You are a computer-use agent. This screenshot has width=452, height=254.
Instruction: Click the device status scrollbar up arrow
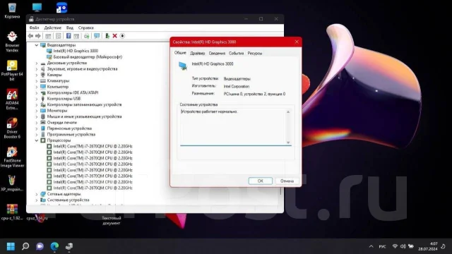tap(288, 111)
